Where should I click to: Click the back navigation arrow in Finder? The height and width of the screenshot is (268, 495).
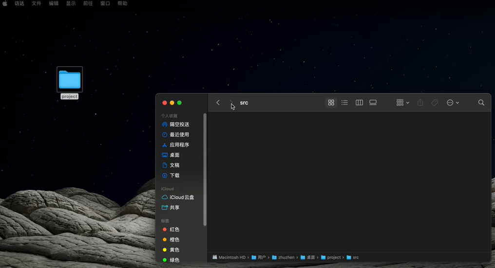pos(218,103)
